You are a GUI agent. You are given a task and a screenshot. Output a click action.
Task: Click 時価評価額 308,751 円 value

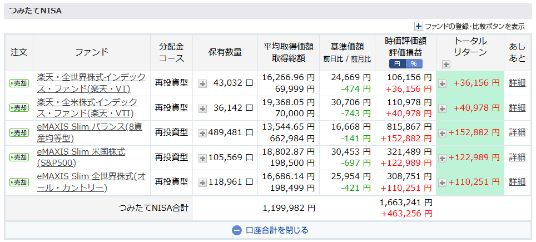[x=410, y=176]
